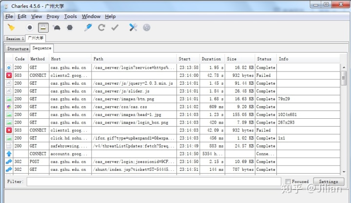
Task: Click red failed icon for clients1.goog row
Action: [x=9, y=130]
